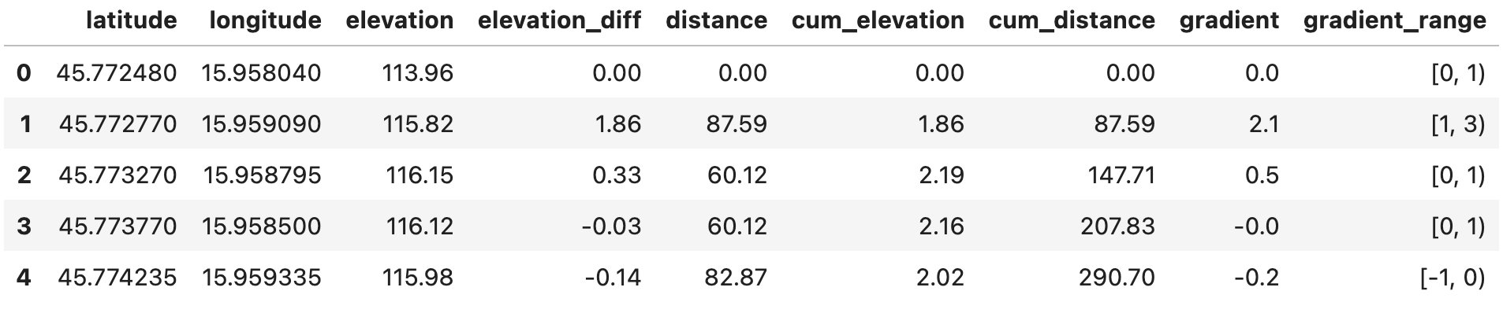Click the latitude column header
Screen dimensions: 1503x313
(x=131, y=20)
